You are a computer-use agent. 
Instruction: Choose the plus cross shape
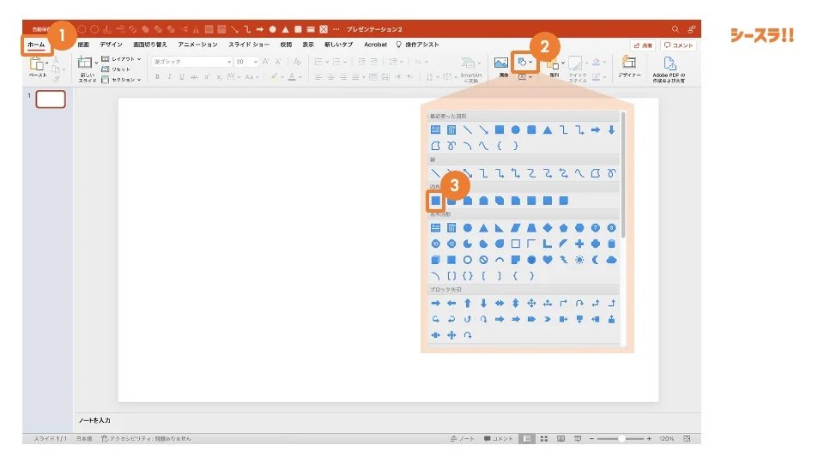click(x=579, y=244)
